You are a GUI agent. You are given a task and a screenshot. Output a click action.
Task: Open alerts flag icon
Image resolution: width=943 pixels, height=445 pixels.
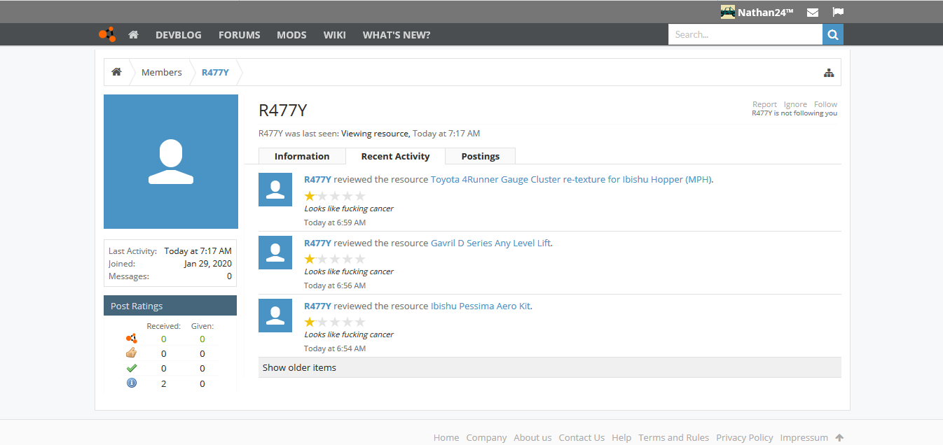(x=838, y=12)
